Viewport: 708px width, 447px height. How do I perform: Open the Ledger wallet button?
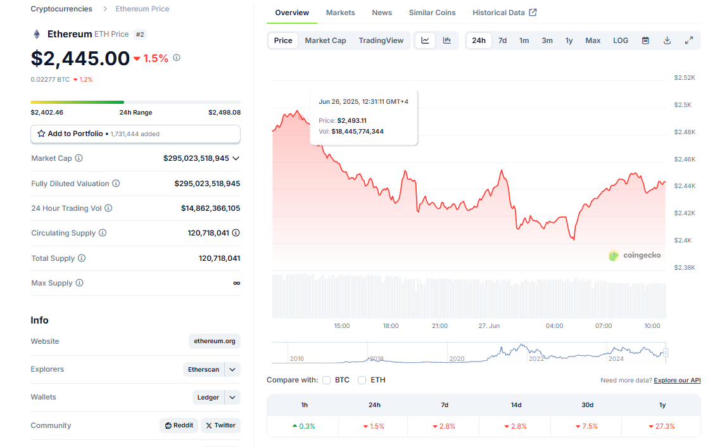click(208, 398)
